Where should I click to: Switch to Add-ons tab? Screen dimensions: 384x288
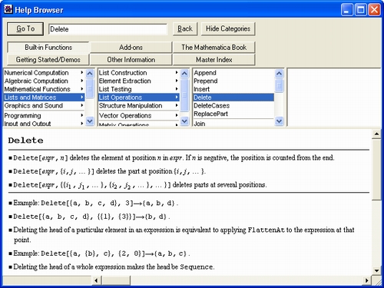pyautogui.click(x=131, y=48)
